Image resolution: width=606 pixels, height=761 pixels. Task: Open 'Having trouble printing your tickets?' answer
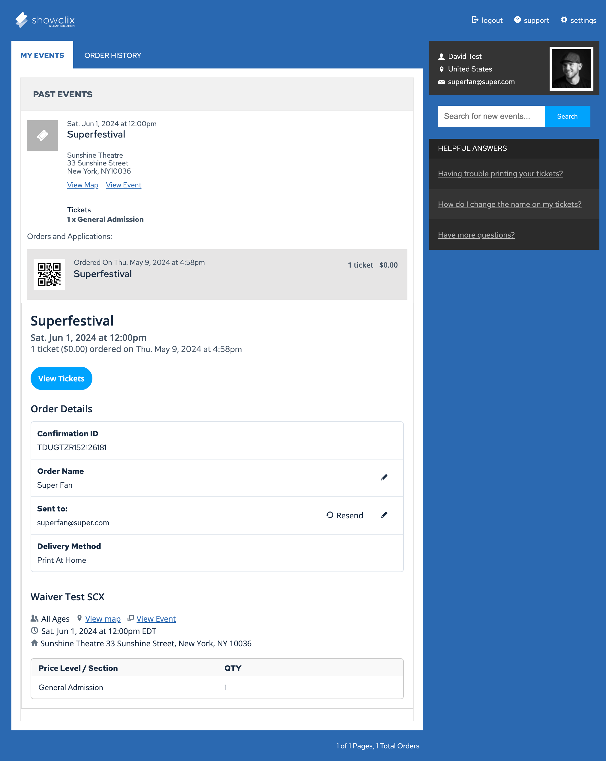pyautogui.click(x=500, y=174)
